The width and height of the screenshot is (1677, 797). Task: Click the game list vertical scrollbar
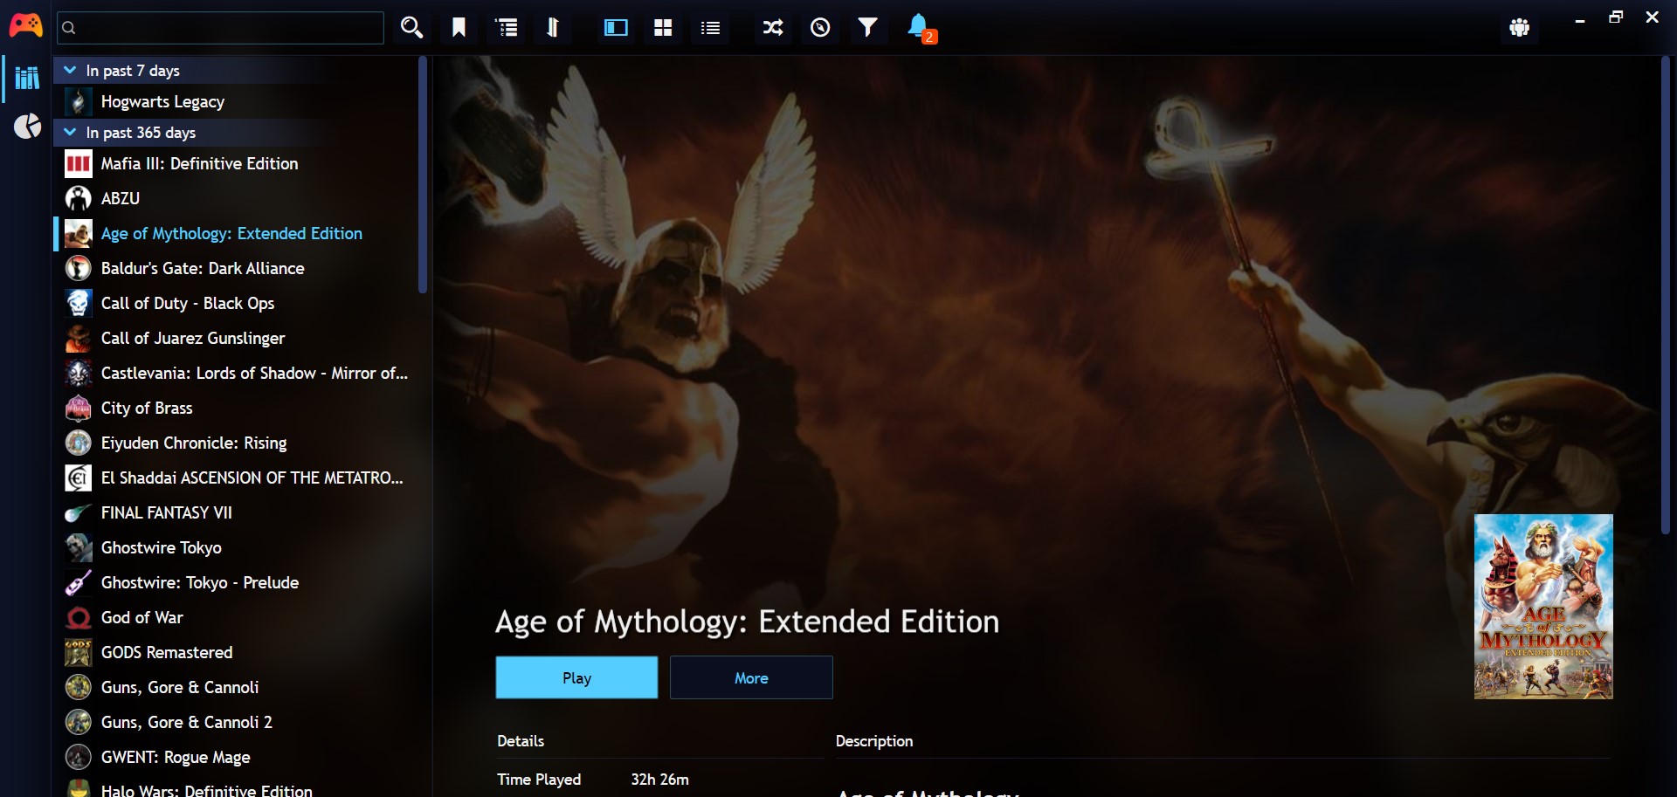coord(423,175)
